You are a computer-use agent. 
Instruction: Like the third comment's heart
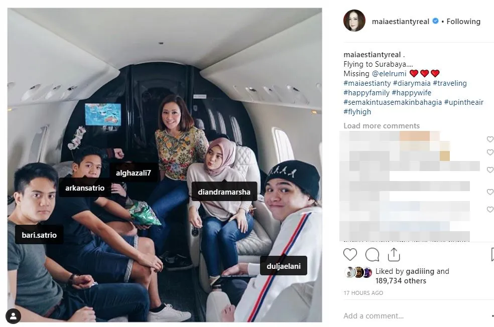pyautogui.click(x=490, y=170)
